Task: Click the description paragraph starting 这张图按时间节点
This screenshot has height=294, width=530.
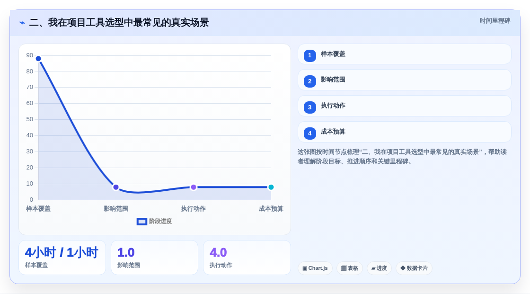Action: 402,157
